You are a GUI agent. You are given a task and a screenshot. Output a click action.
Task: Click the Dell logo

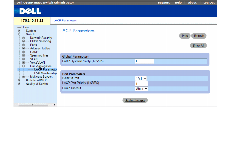point(30,11)
